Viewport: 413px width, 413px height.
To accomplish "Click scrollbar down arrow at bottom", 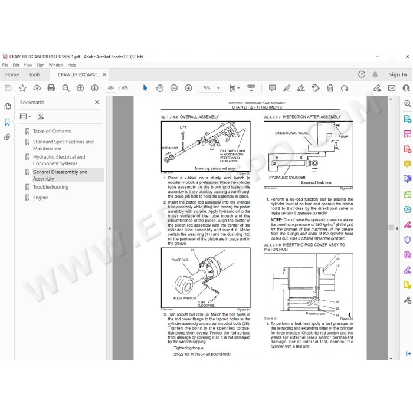I will pos(391,358).
